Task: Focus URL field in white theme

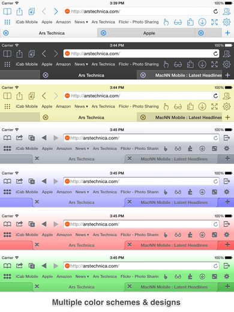Action: [x=141, y=11]
